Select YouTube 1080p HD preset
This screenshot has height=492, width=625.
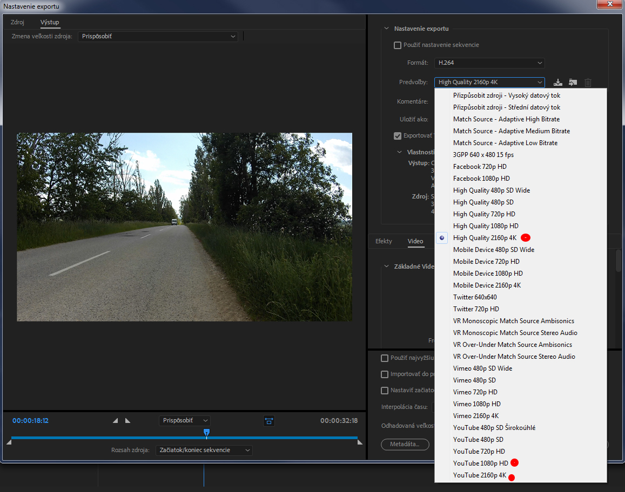point(480,463)
